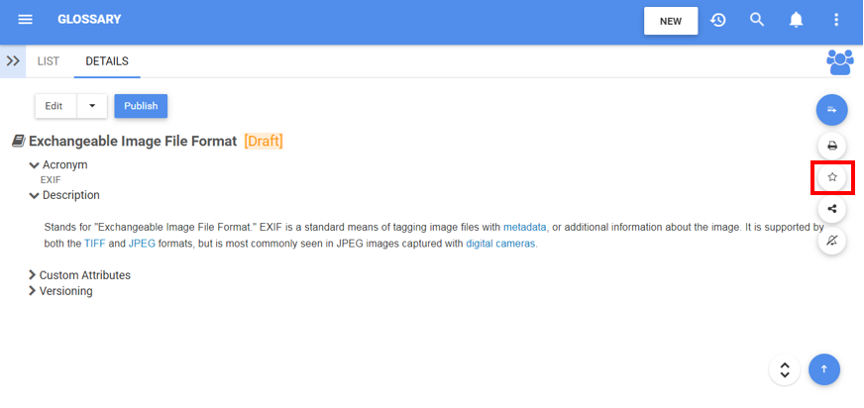Click the share icon button

[x=832, y=209]
